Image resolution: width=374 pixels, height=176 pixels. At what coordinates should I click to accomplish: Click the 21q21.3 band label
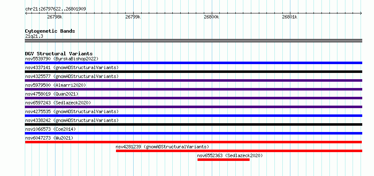tap(34, 36)
